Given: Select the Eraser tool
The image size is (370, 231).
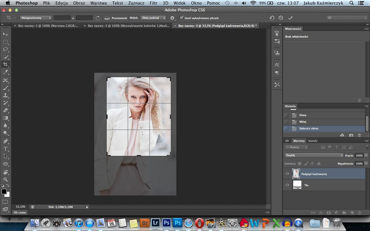Looking at the screenshot, I should [5, 110].
